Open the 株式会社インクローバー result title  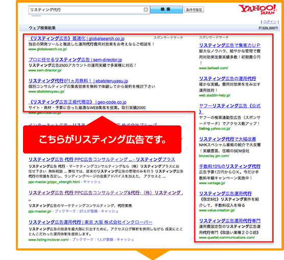tap(90, 222)
